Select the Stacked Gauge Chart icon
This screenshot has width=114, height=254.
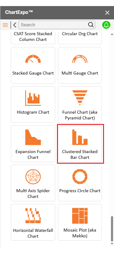tap(33, 58)
